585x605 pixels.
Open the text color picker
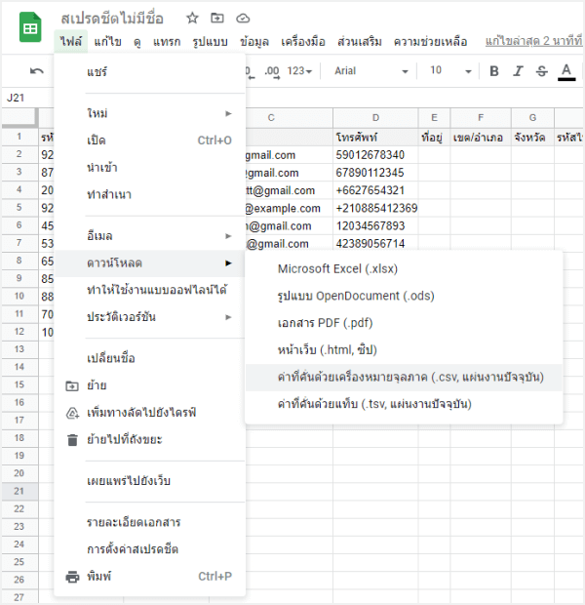click(x=566, y=71)
